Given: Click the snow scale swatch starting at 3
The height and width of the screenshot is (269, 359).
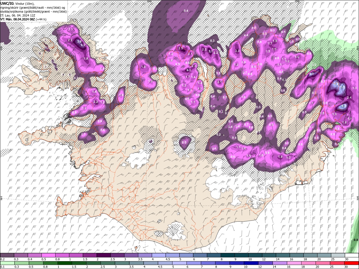Looking at the screenshot, I should tap(131, 255).
